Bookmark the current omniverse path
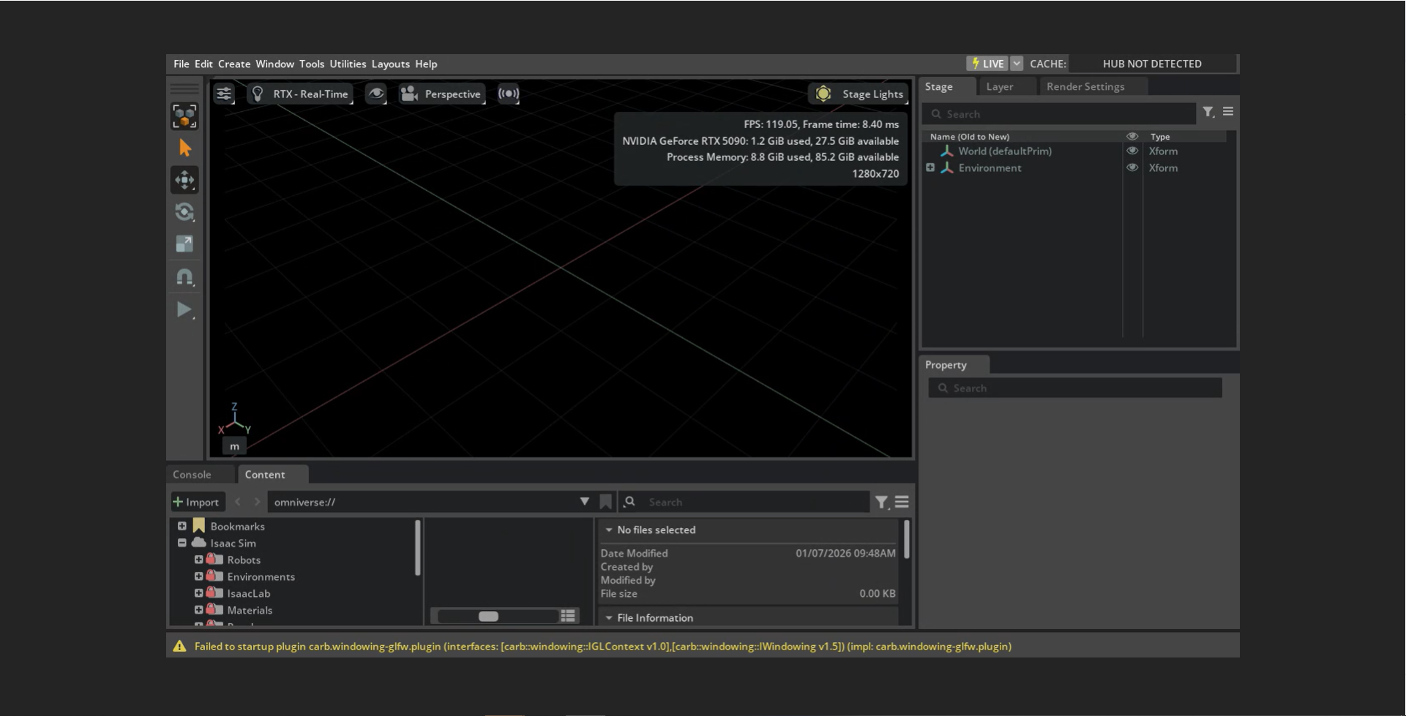1406x716 pixels. tap(605, 502)
